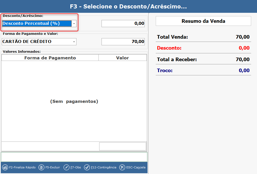This screenshot has width=257, height=174.
Task: Focus the discount value field showing 0,00
Action: pos(123,24)
